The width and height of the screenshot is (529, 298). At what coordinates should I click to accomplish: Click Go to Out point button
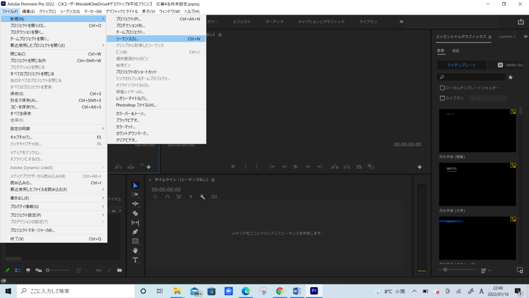tap(320, 167)
